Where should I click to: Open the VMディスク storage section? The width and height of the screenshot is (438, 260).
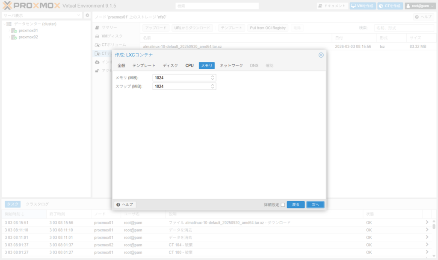[x=112, y=36]
